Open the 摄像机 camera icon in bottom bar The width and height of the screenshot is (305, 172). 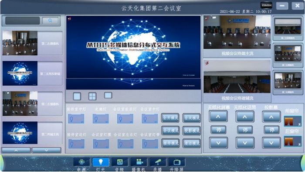click(139, 162)
